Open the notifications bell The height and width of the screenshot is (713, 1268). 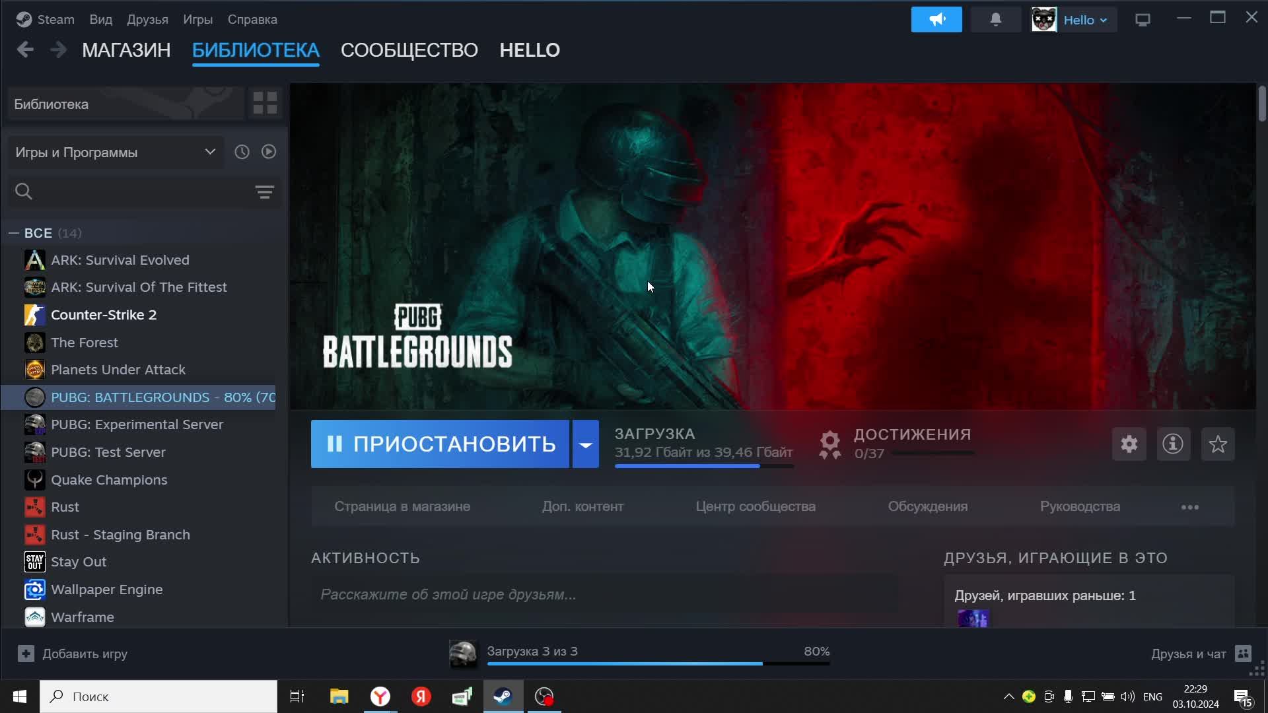(x=995, y=19)
